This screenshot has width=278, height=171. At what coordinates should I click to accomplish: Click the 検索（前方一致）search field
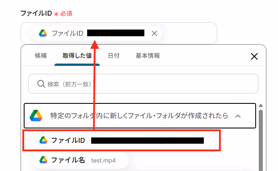143,84
